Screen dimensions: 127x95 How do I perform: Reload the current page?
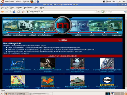pos(14,12)
